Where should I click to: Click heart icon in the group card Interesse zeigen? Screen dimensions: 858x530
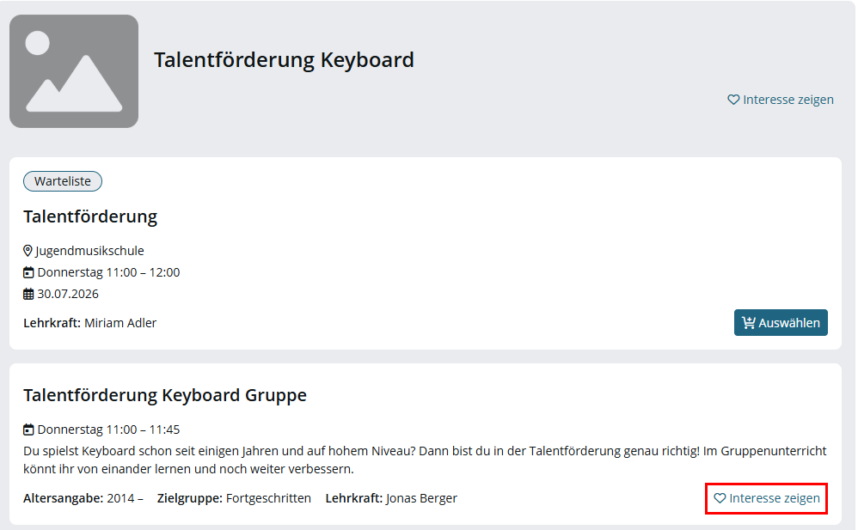coord(720,498)
